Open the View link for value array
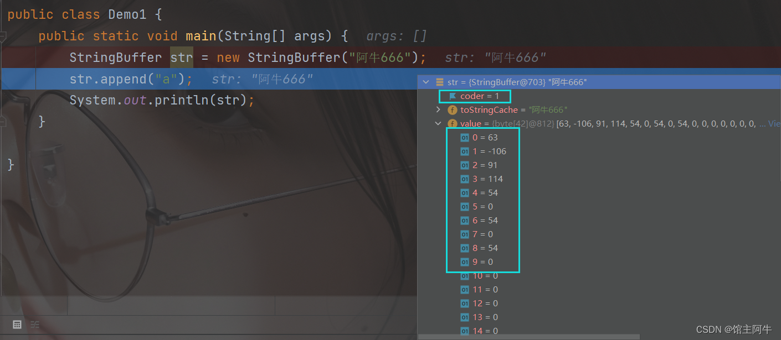This screenshot has width=781, height=340. (x=773, y=124)
